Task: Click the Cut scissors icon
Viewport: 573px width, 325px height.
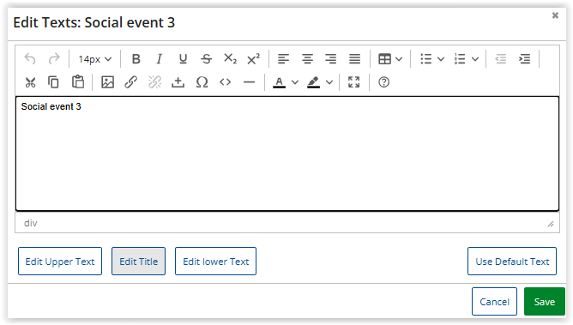Action: tap(30, 82)
